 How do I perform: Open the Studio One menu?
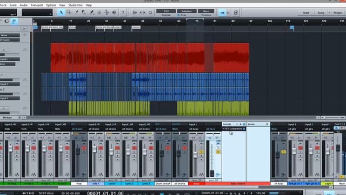pos(75,5)
